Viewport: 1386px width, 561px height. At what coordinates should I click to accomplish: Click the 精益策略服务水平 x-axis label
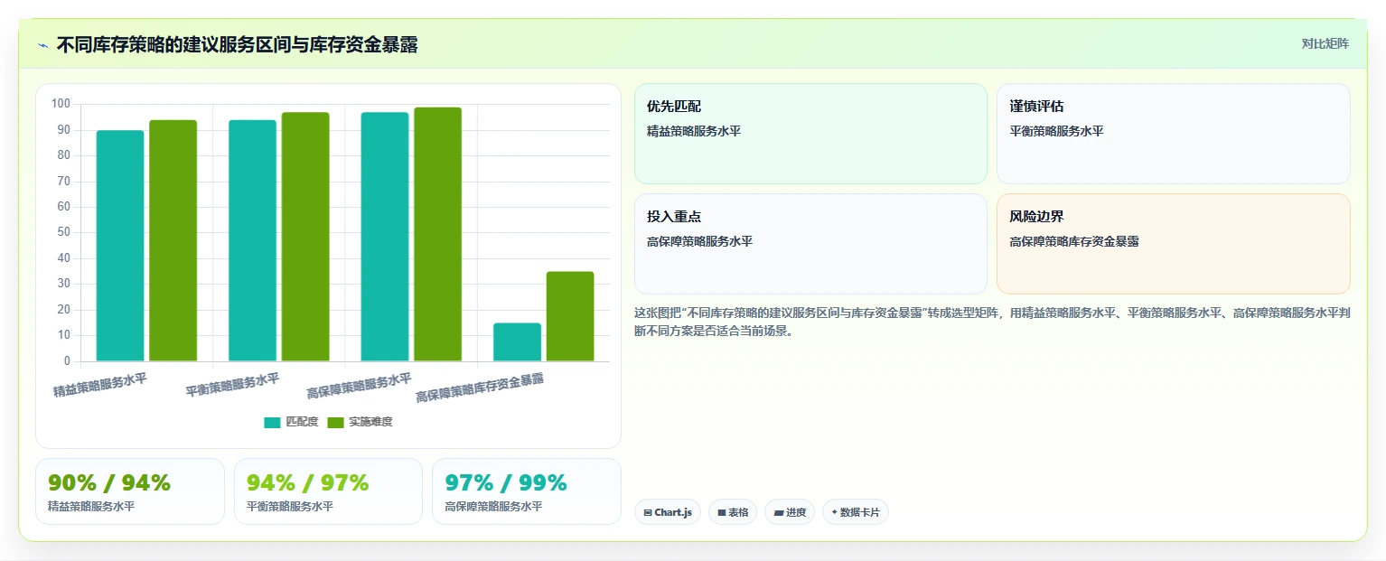click(x=100, y=385)
